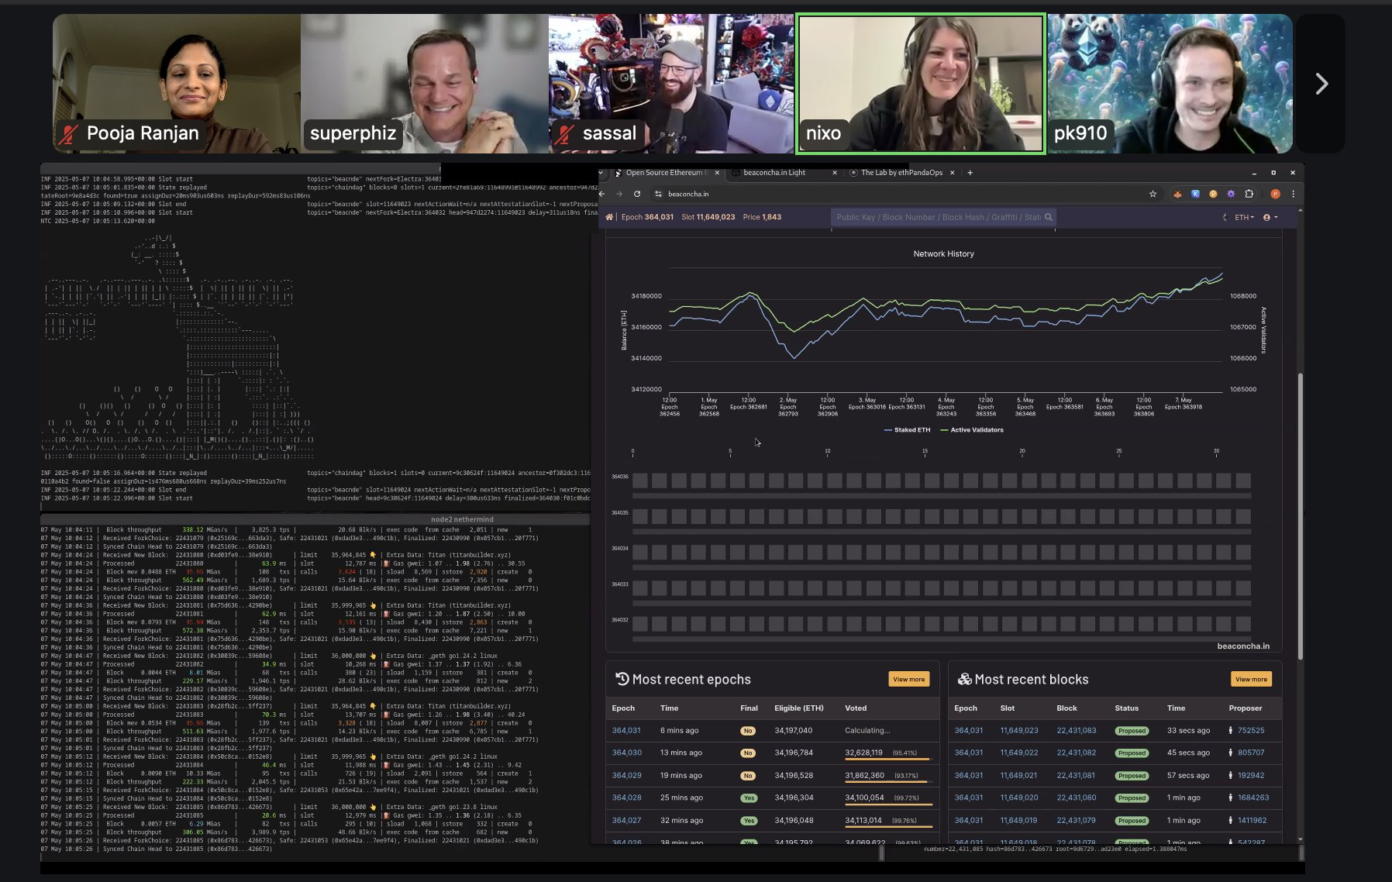The image size is (1392, 882).
Task: Show next video call participants
Action: tap(1321, 84)
